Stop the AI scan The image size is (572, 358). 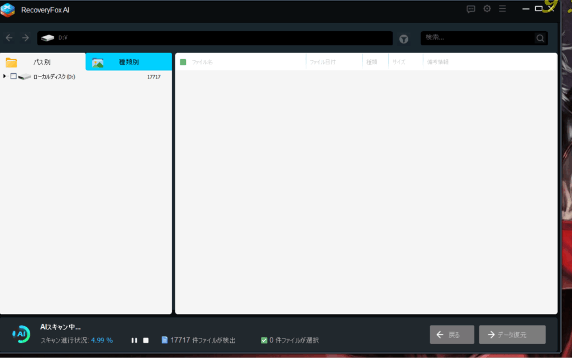pos(146,340)
